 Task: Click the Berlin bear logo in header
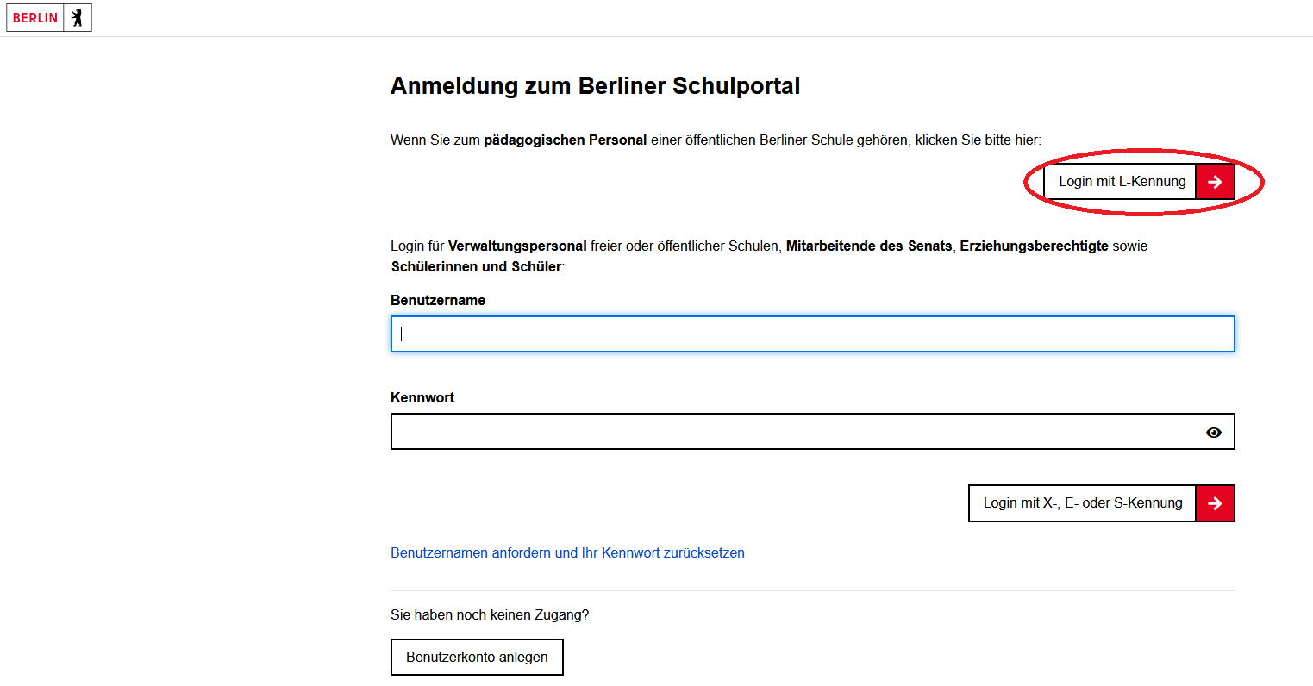pos(49,17)
